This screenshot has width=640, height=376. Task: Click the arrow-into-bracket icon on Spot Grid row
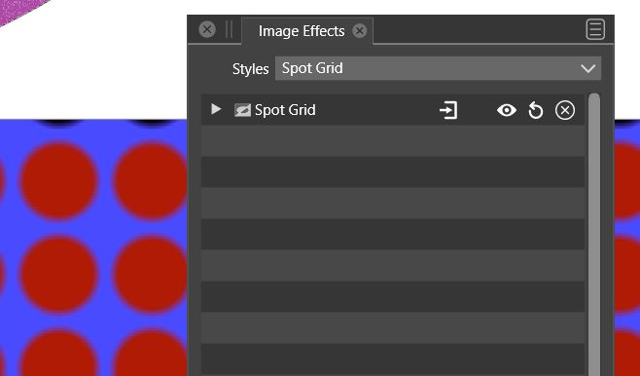pyautogui.click(x=448, y=110)
